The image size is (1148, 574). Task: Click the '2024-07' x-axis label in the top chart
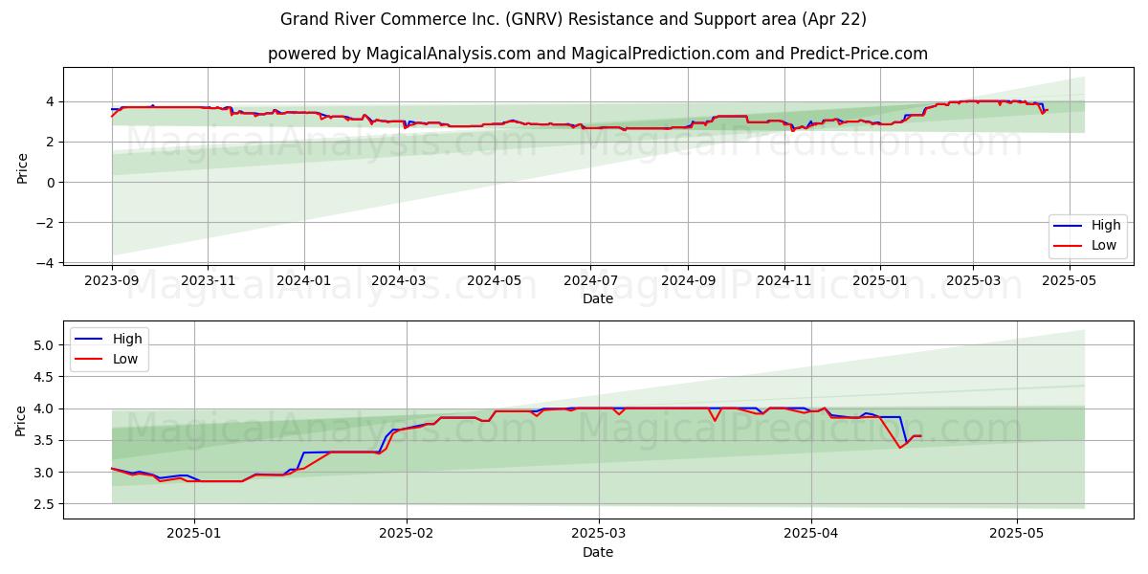pos(590,281)
